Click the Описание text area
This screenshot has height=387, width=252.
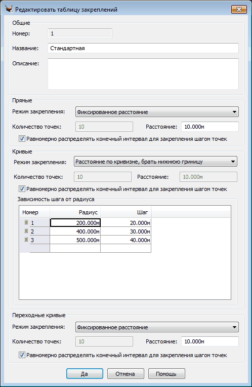143,74
